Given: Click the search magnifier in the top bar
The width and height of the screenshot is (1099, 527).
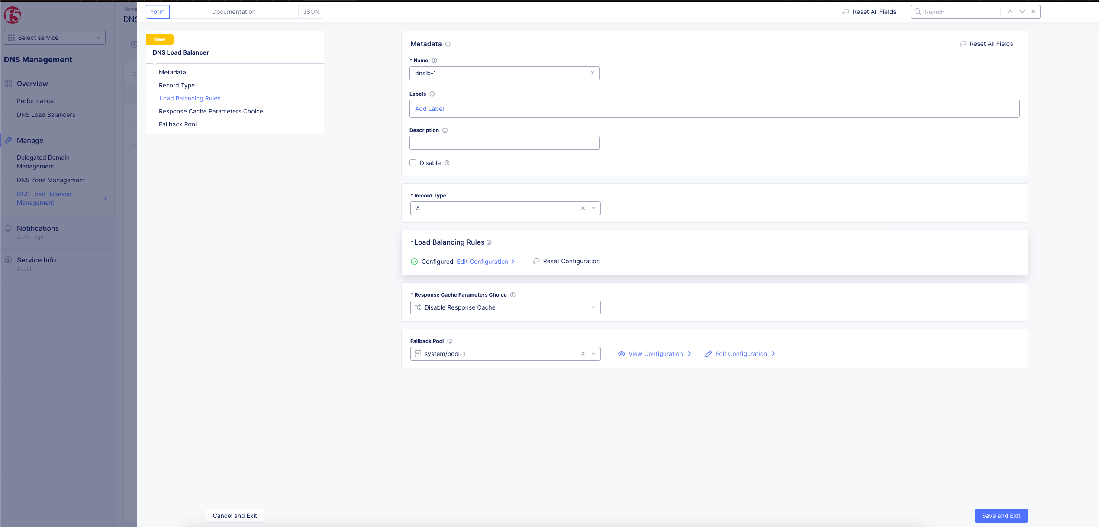Looking at the screenshot, I should click(918, 12).
